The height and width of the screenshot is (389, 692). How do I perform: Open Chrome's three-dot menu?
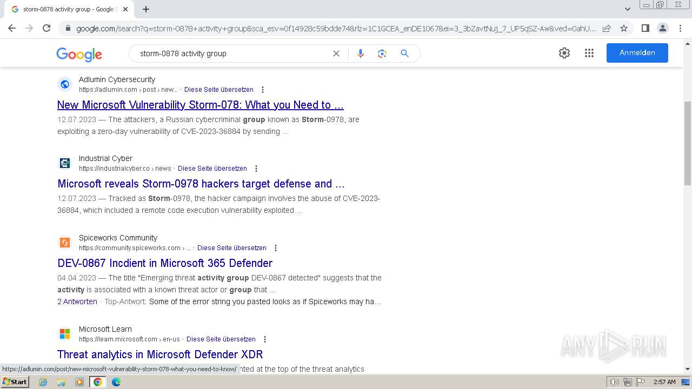tap(680, 28)
